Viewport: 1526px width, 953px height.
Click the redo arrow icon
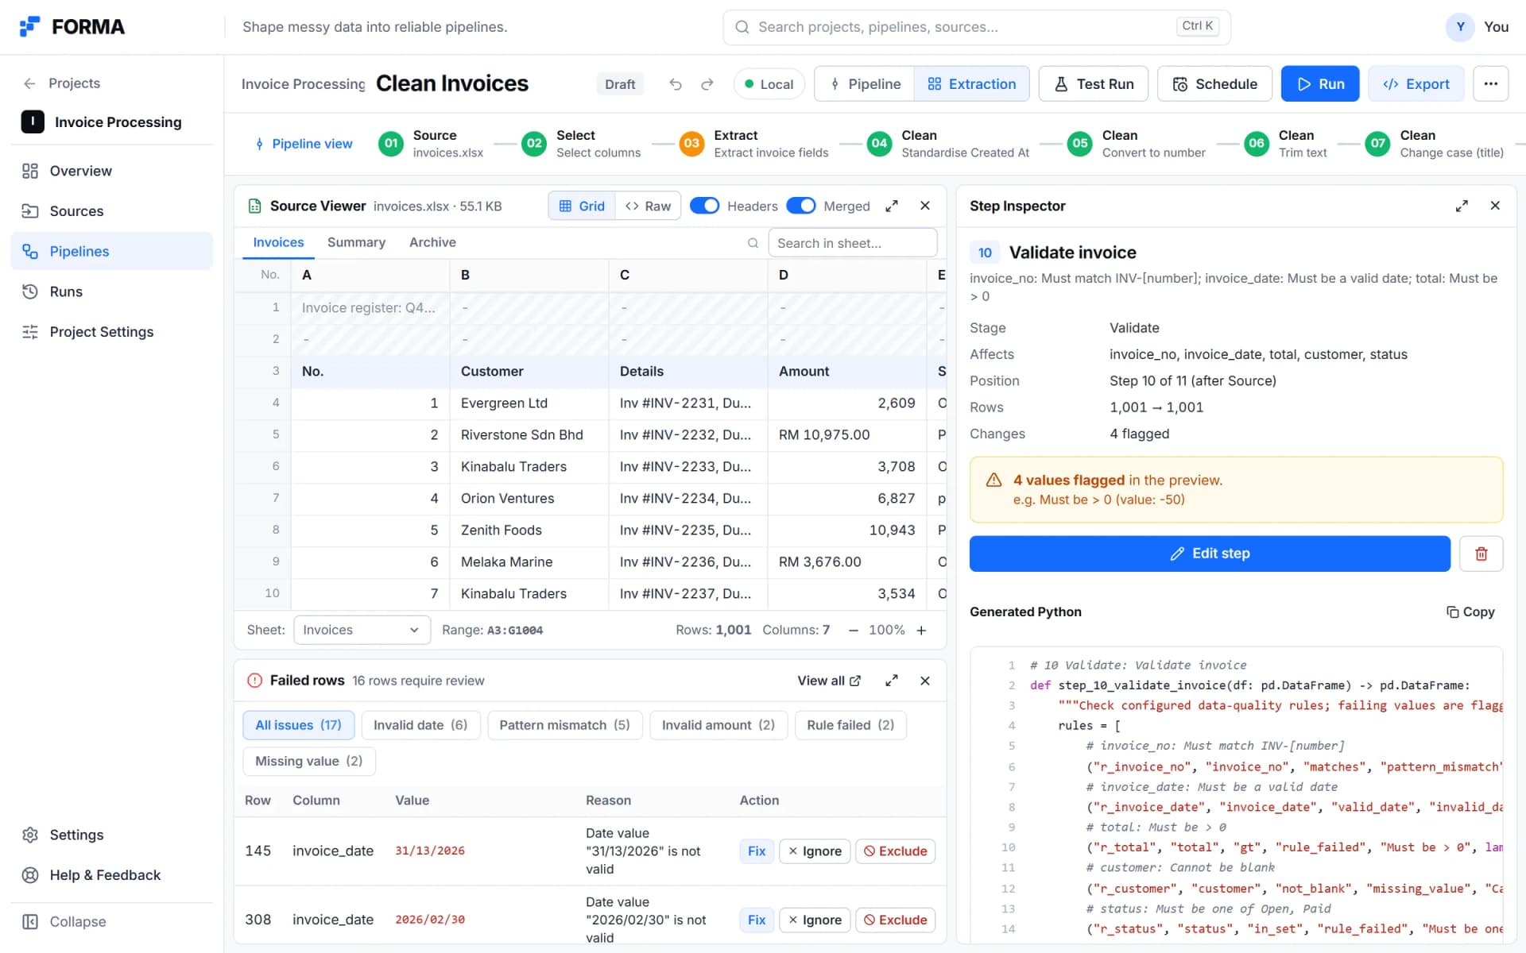tap(707, 84)
